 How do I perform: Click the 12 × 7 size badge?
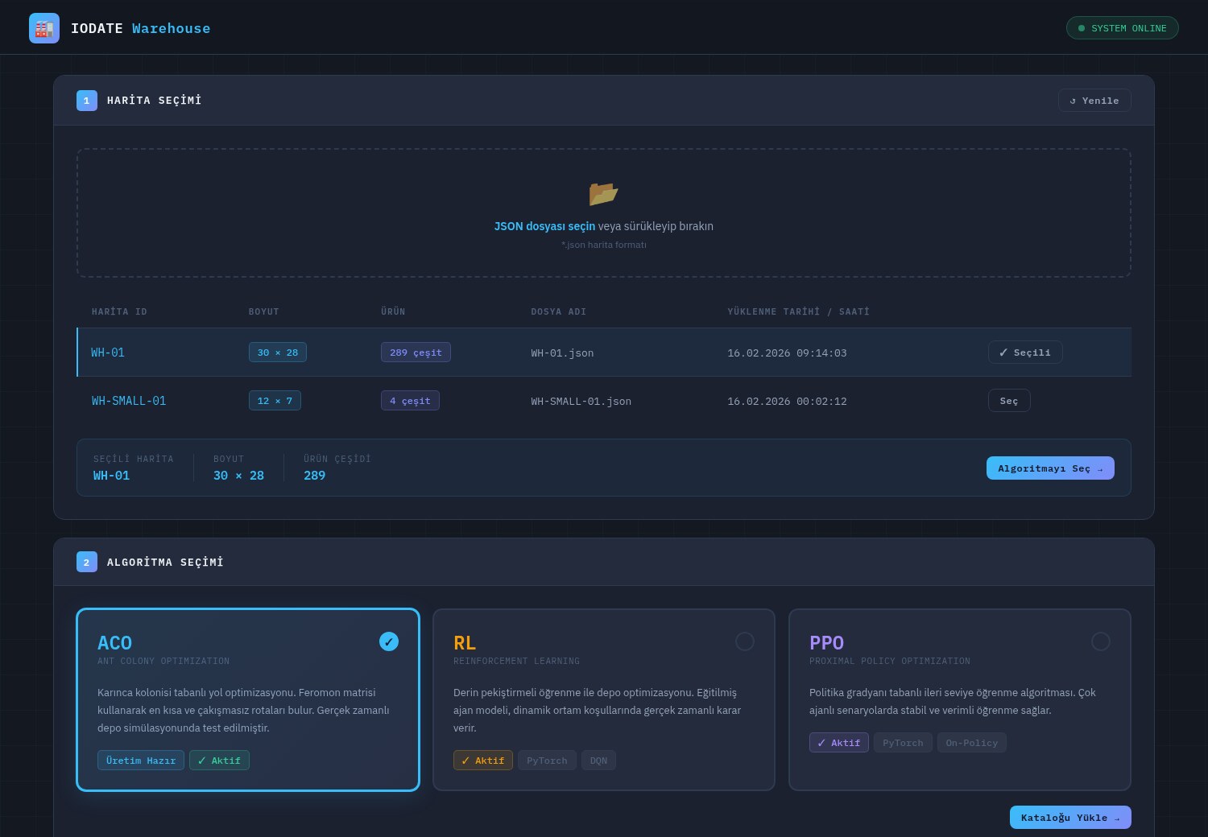pos(275,401)
